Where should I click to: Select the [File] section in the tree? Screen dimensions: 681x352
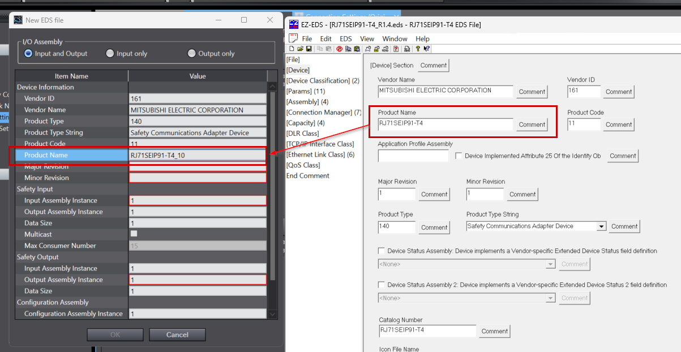(293, 59)
